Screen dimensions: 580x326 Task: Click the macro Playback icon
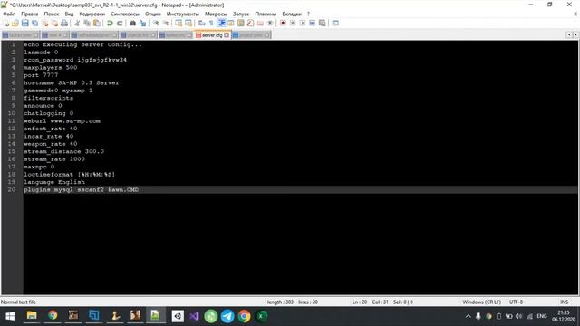click(x=302, y=23)
